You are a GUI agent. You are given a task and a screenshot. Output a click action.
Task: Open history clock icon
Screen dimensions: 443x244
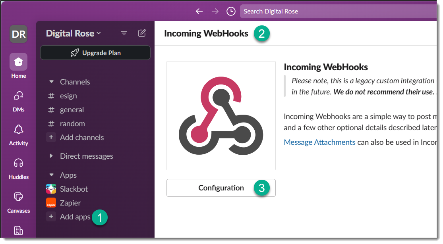coord(231,12)
